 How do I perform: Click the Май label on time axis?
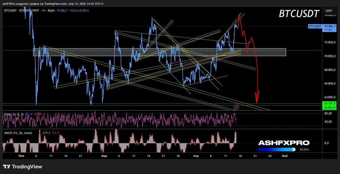285,156
